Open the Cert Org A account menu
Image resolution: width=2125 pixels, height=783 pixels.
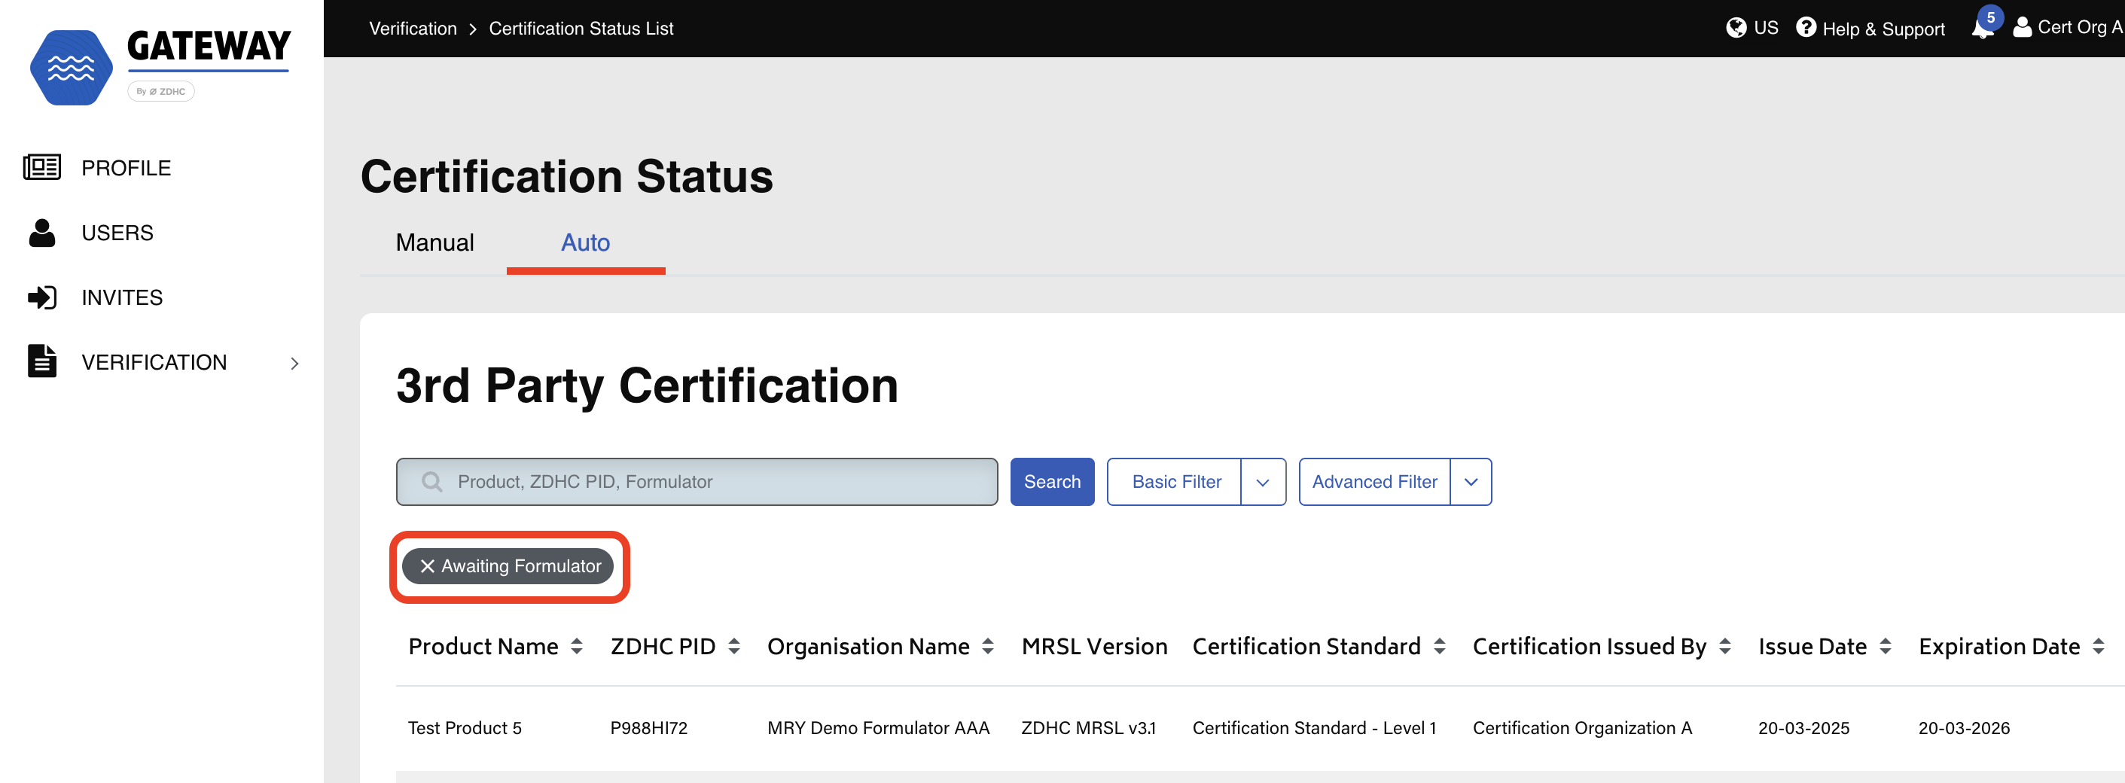(x=2079, y=27)
